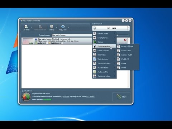Click the Portable devices player icon

click(95, 46)
